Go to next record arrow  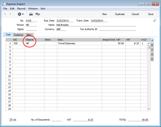click(x=10, y=14)
